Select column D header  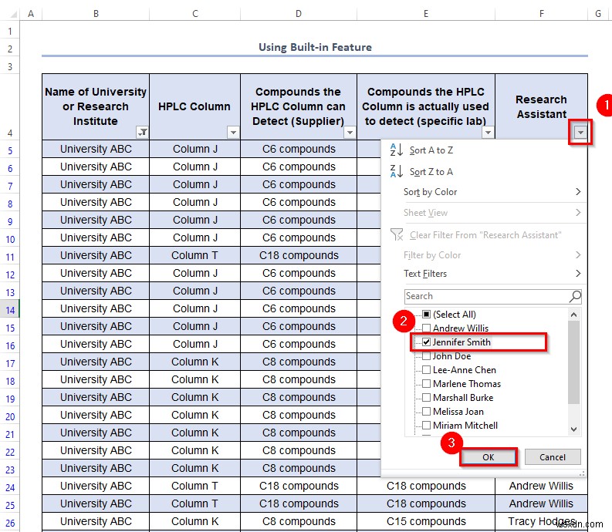[x=299, y=14]
